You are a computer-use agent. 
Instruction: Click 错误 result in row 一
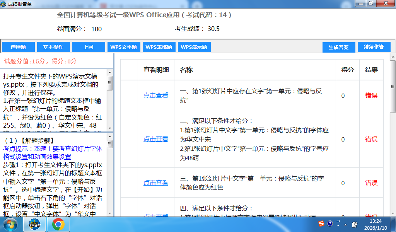[x=371, y=96]
